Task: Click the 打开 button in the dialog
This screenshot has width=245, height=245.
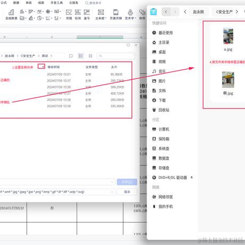Action: [127, 182]
